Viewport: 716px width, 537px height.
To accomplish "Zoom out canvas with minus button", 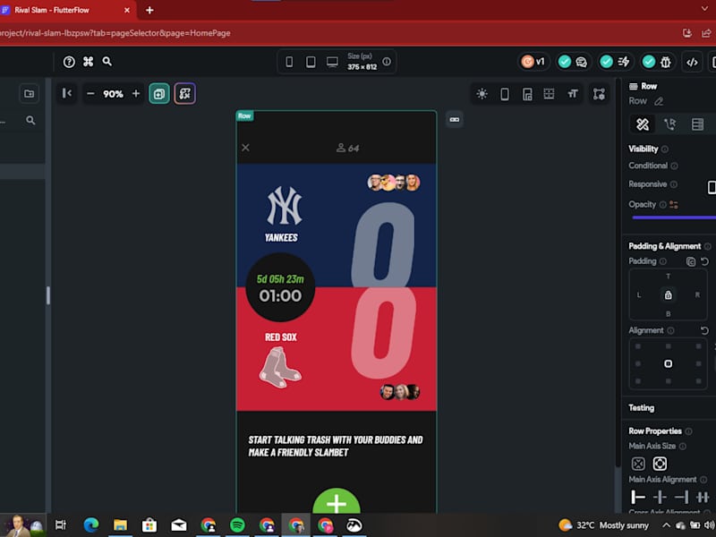I will pos(90,94).
